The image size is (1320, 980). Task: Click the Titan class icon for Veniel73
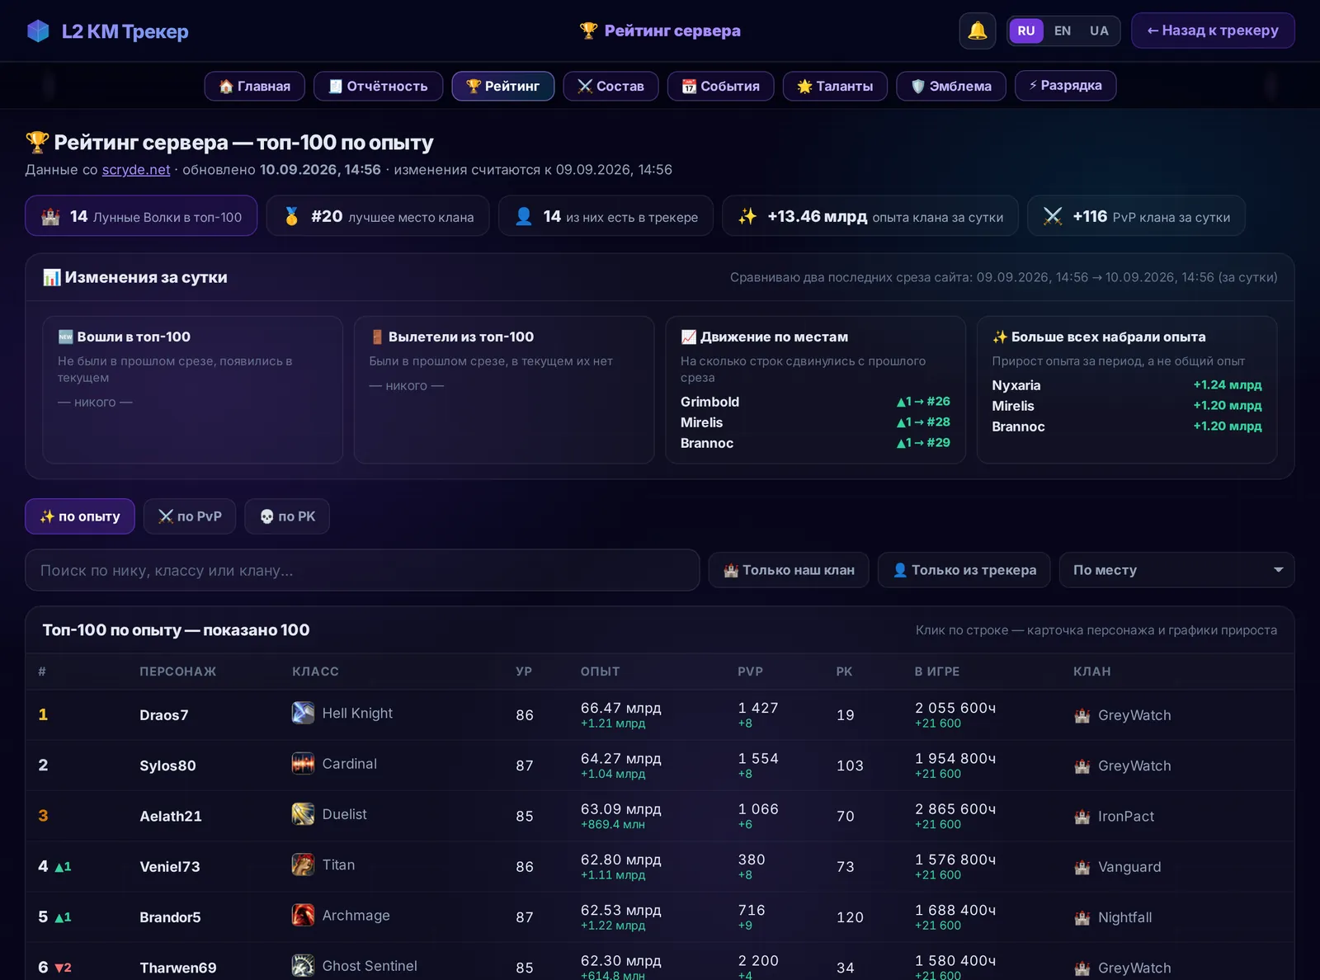click(x=303, y=865)
